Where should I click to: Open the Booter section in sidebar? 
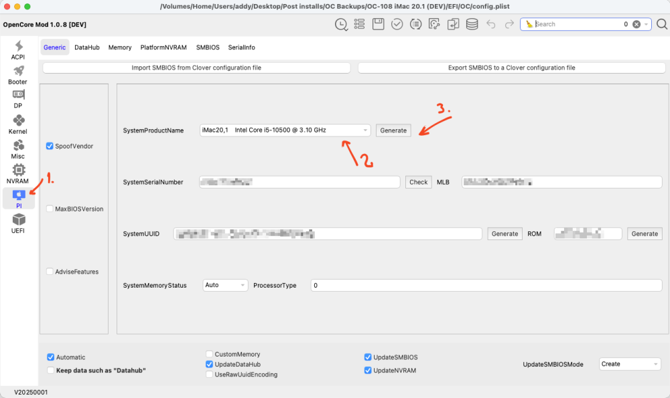coord(18,75)
